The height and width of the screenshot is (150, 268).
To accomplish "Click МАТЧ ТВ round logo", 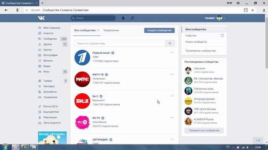I will pos(82,79).
